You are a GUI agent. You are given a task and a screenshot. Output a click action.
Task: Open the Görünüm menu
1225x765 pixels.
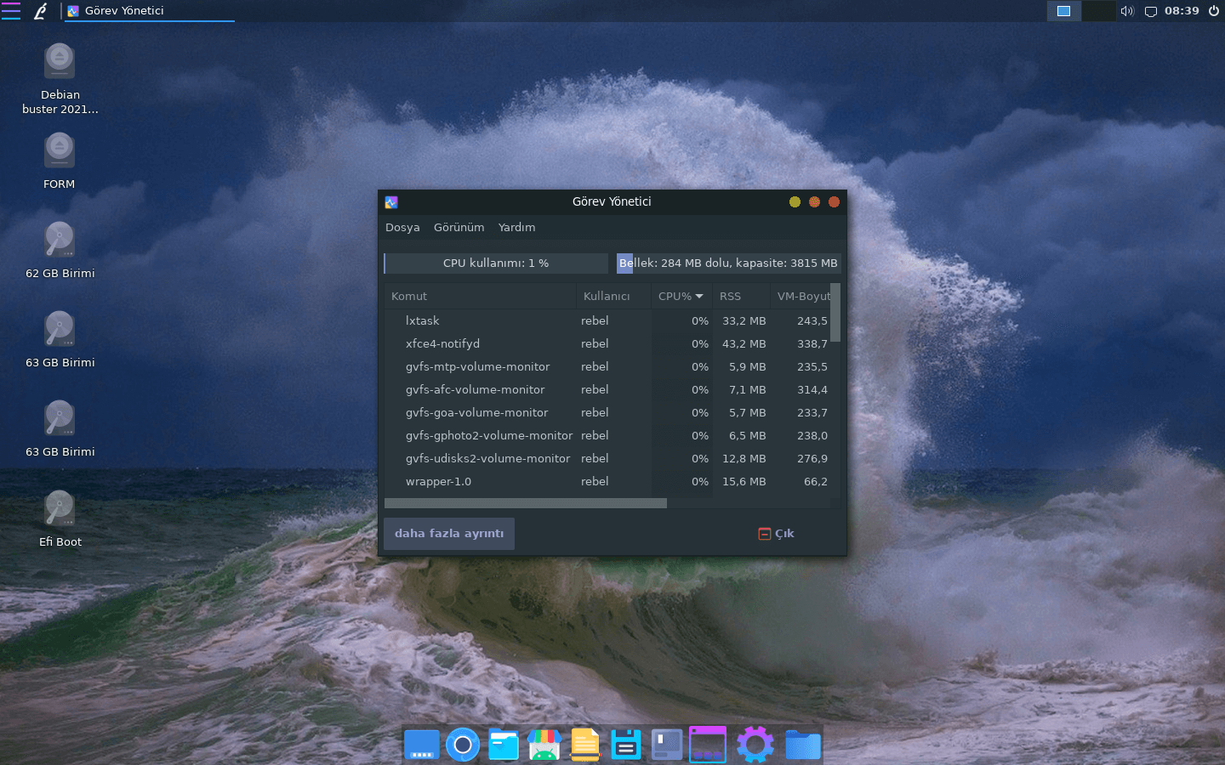coord(459,228)
